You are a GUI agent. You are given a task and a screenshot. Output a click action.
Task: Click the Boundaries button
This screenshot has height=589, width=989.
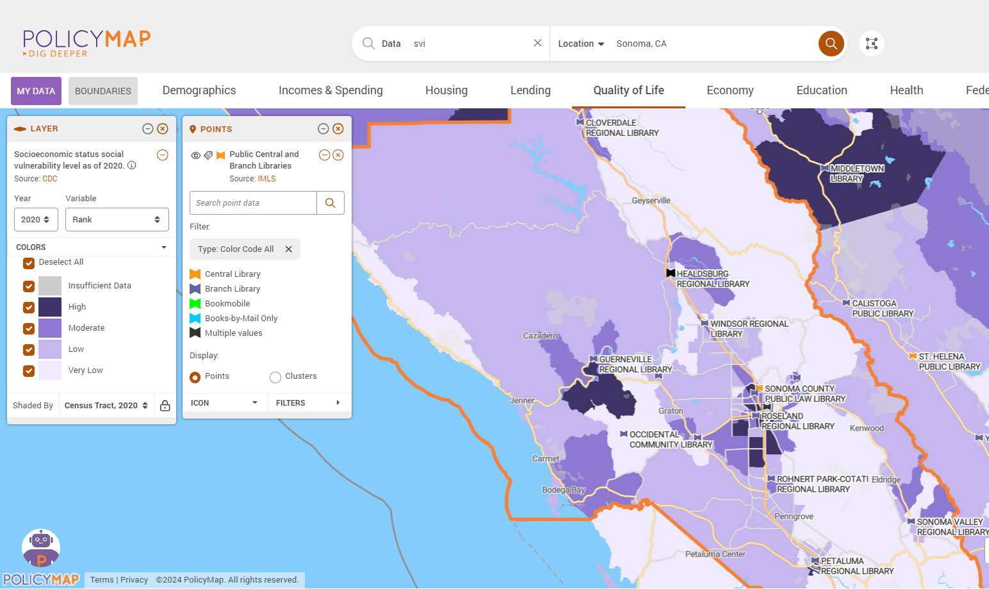click(103, 91)
